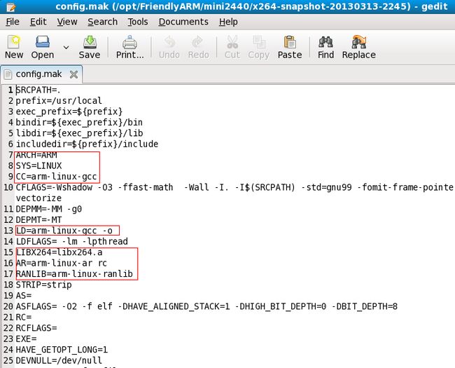Open the Tools menu
Viewport: 455px width, 368px height.
pos(138,22)
